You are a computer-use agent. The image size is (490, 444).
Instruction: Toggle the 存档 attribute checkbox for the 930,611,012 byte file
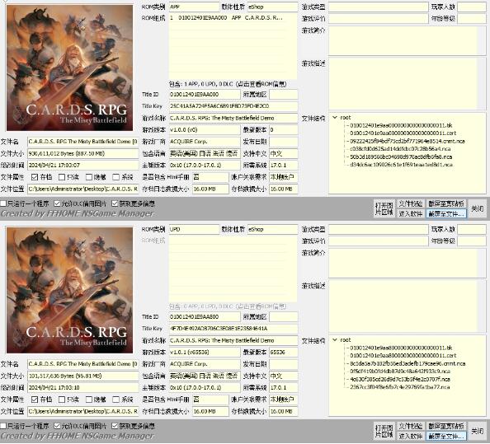coord(35,177)
